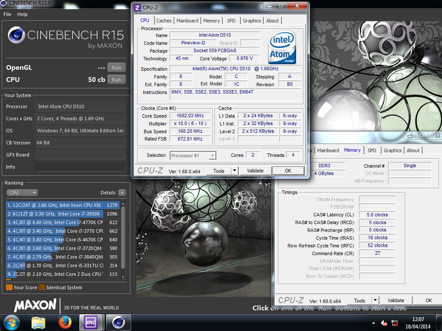442x331 pixels.
Task: Open Processor #1 selection dropdown
Action: coord(193,155)
